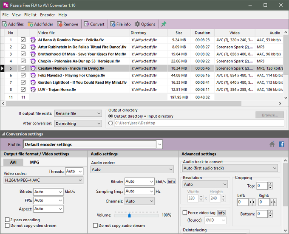Expand the Profile dropdown list
The width and height of the screenshot is (289, 234).
(x=160, y=144)
